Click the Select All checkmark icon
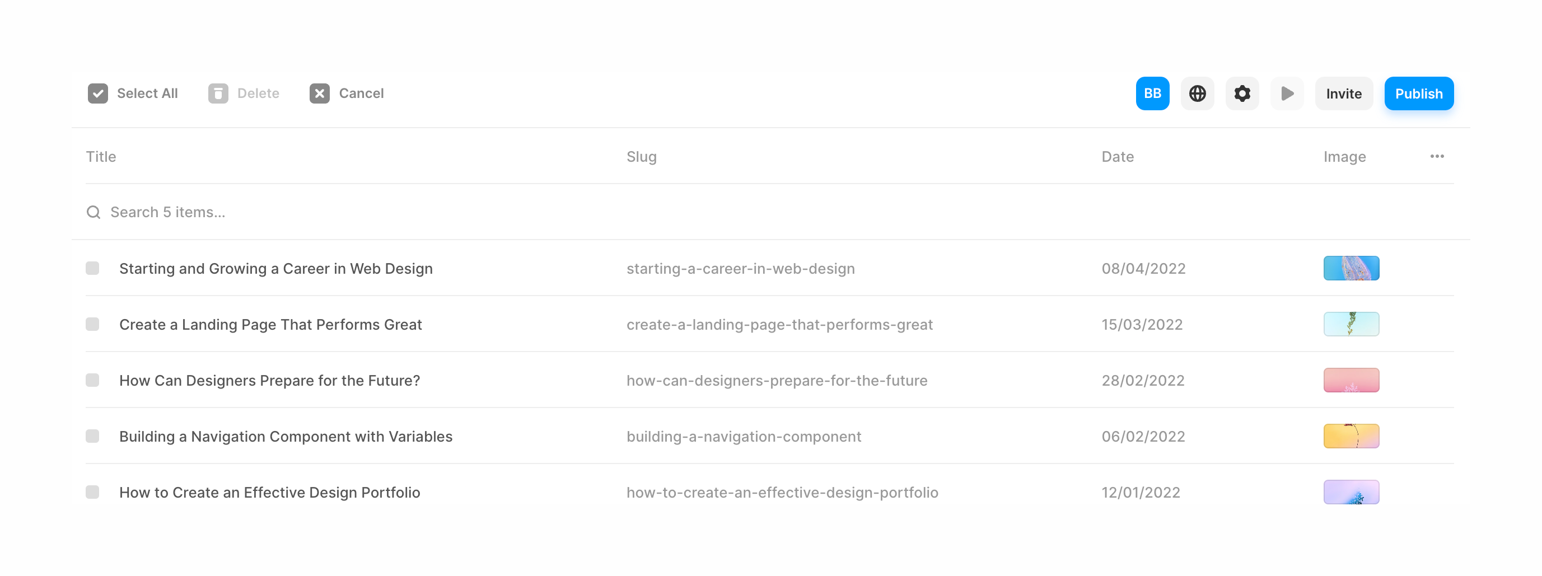The image size is (1542, 576). click(97, 93)
